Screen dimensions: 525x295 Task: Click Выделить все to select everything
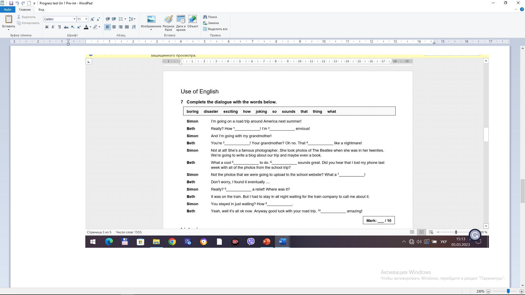pos(215,29)
